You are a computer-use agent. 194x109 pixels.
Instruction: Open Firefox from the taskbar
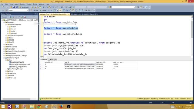coord(61,107)
